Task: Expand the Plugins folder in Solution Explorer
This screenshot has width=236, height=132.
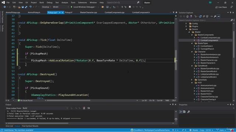Action: [186, 26]
